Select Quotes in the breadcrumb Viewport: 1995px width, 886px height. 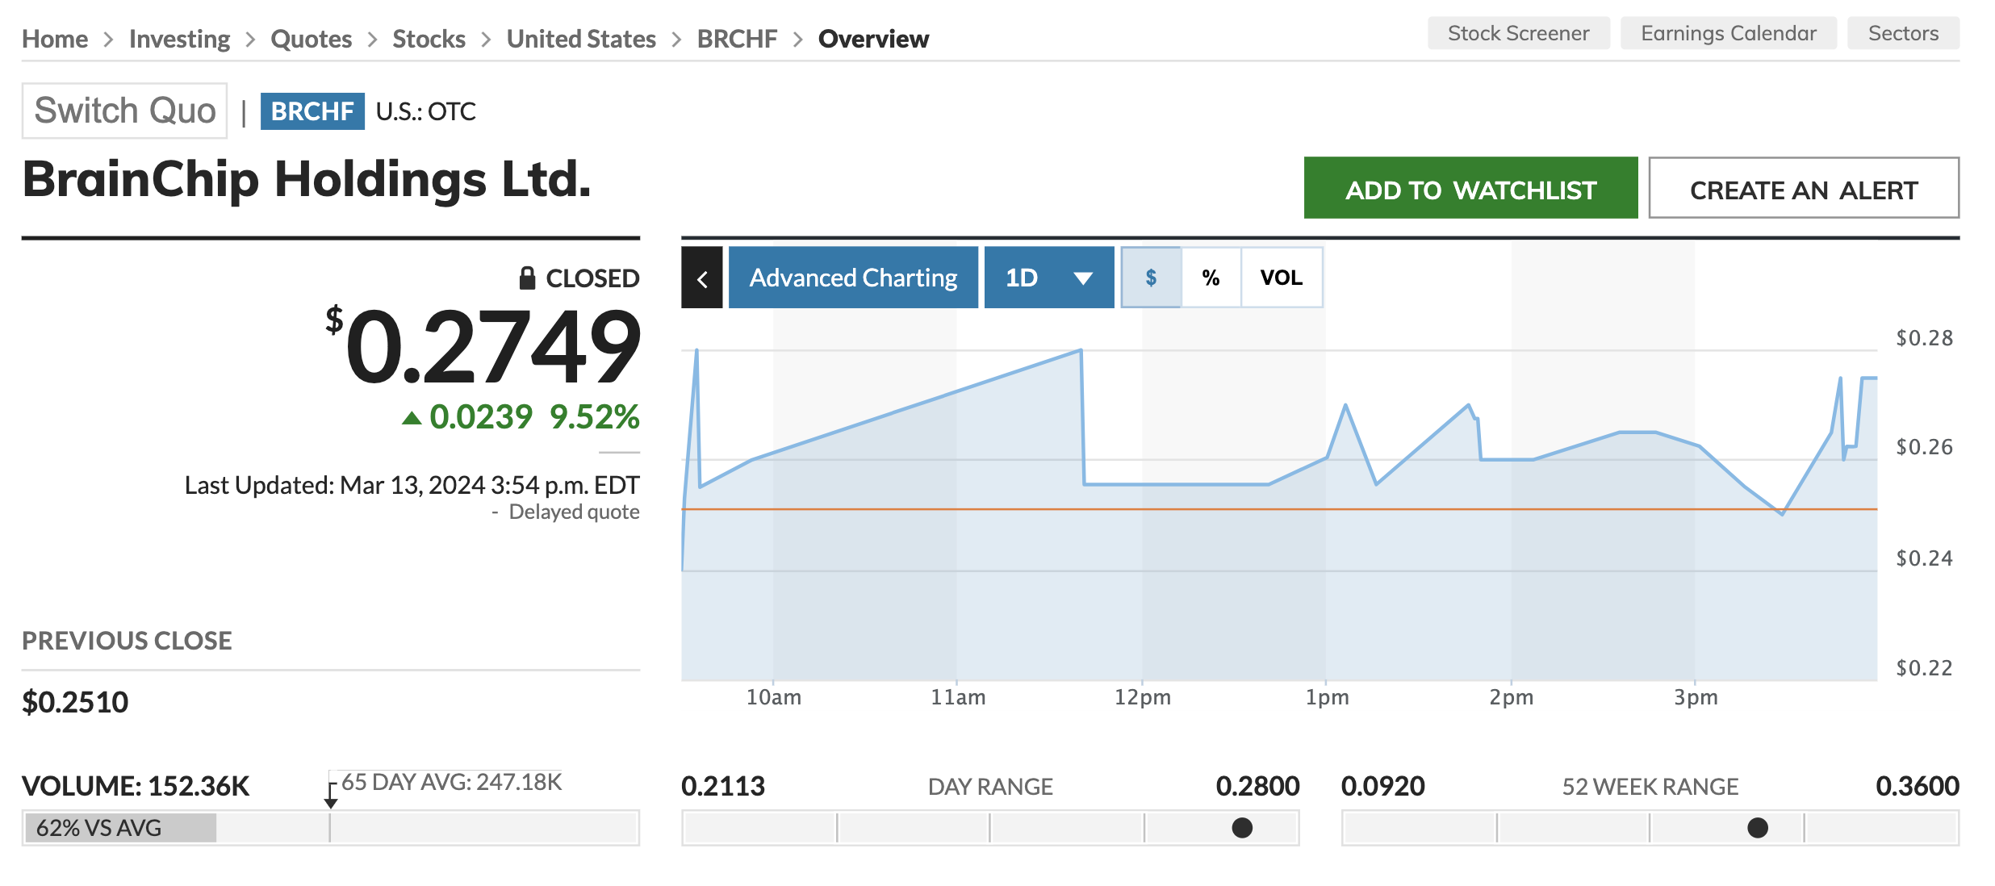point(311,39)
